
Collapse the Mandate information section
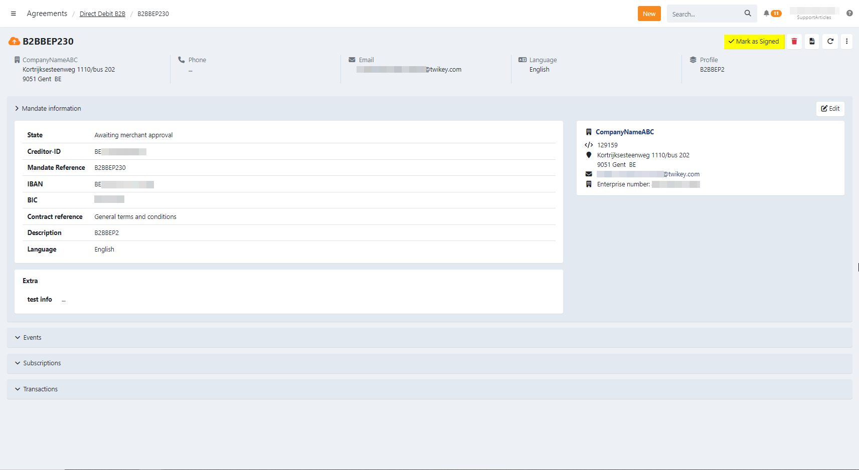[51, 109]
